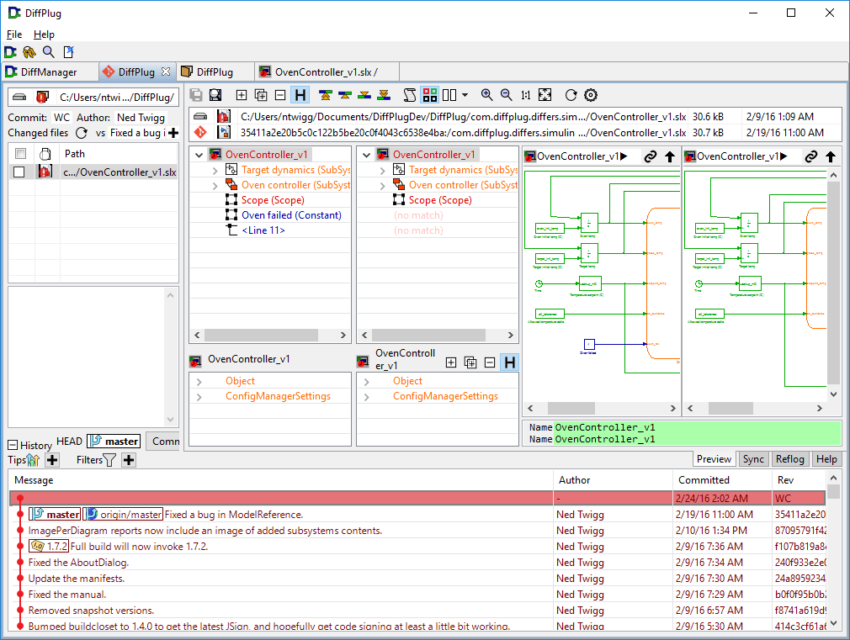Click the collapse all minus icon in diff toolbar

[279, 95]
